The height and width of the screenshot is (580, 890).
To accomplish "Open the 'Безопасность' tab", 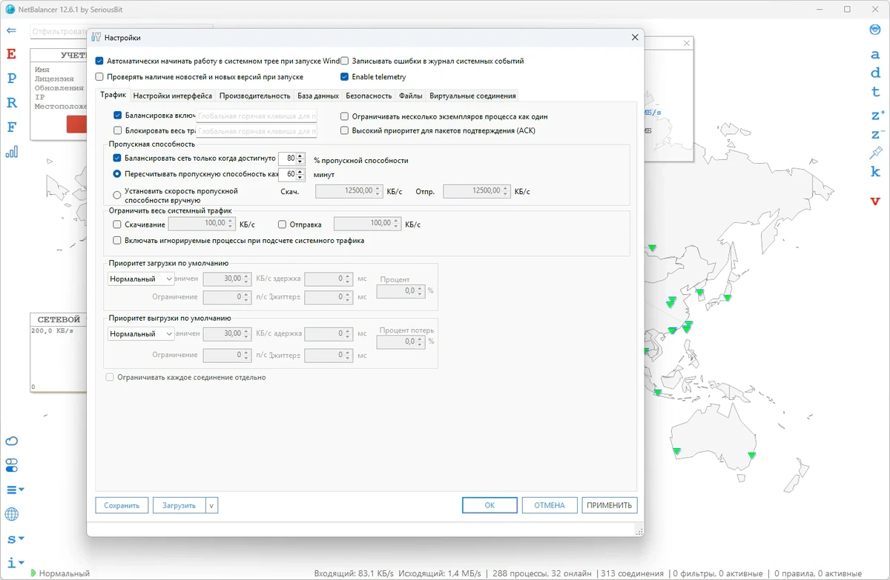I will [x=369, y=96].
